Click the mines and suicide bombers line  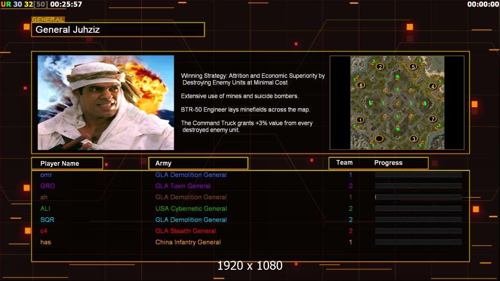click(240, 96)
